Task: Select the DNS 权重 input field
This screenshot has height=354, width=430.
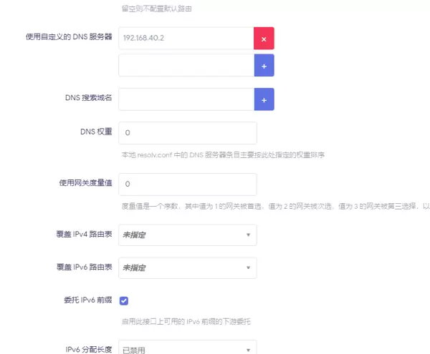Action: (187, 133)
